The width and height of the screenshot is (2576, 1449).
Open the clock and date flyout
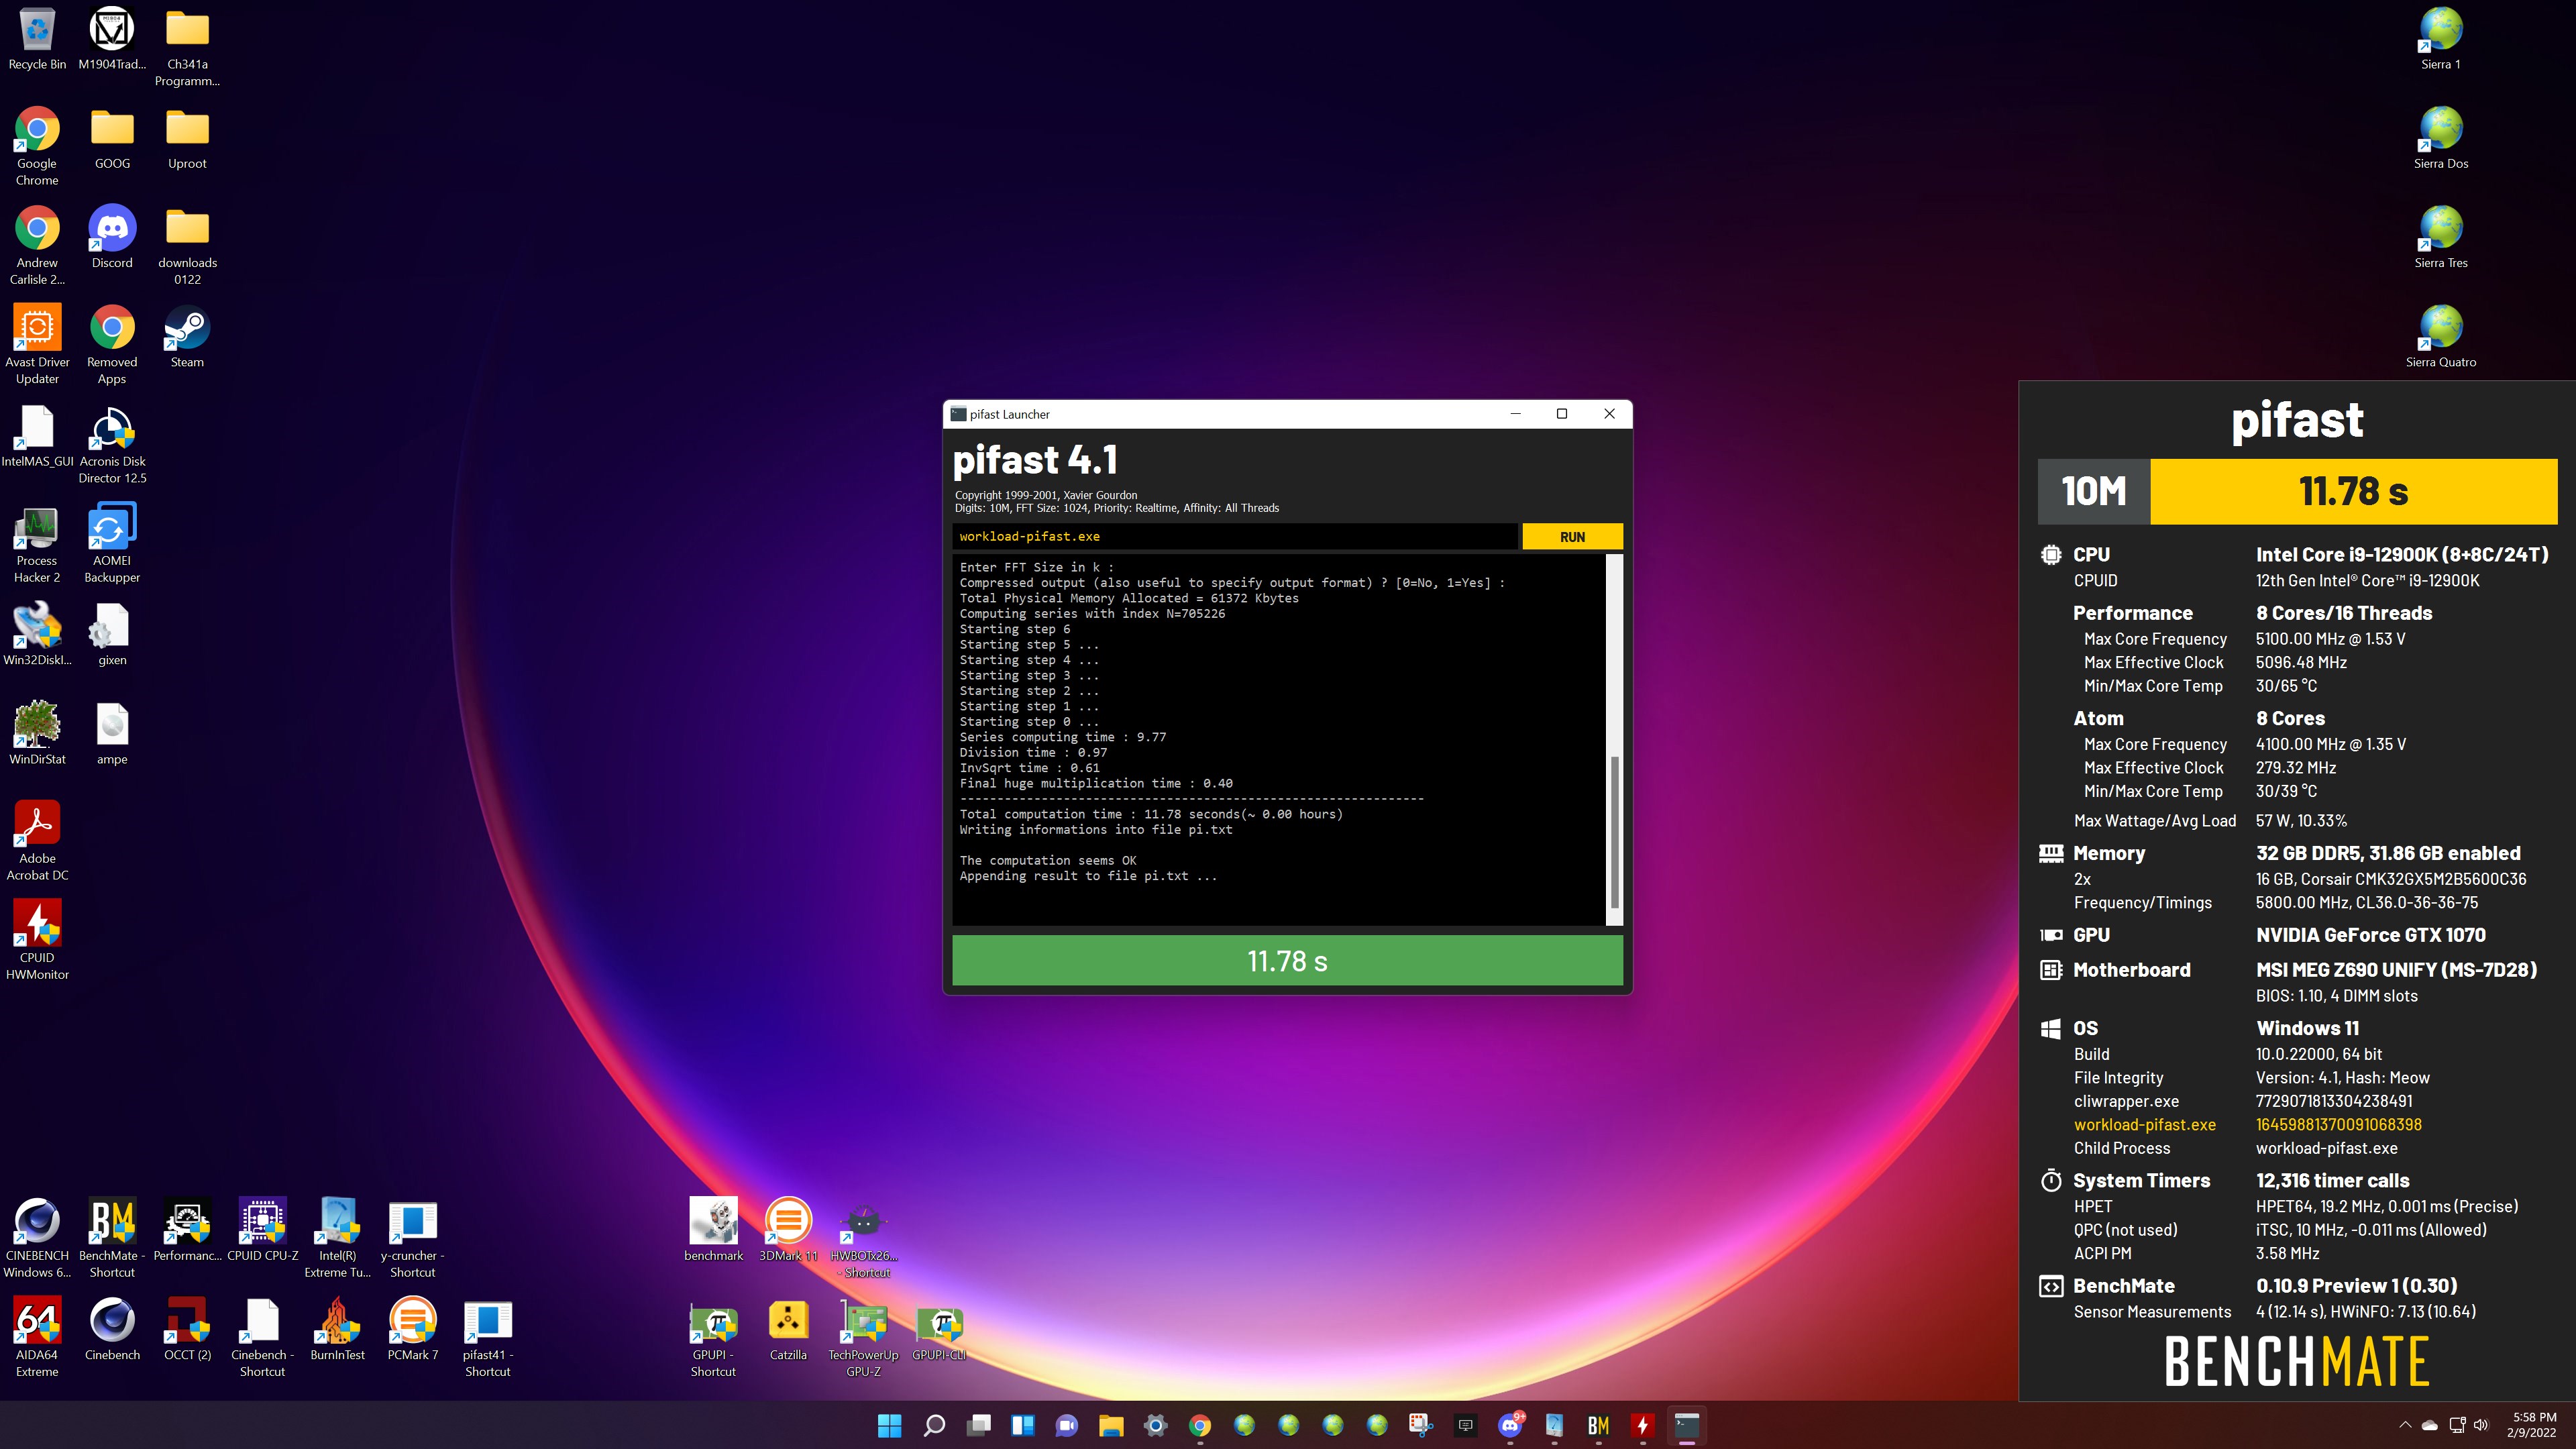coord(2532,1425)
